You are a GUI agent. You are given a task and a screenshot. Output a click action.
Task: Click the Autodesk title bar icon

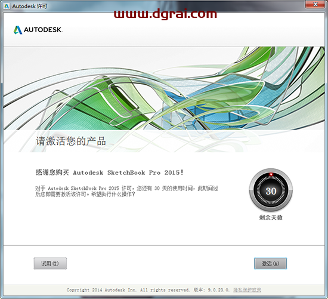(x=7, y=7)
